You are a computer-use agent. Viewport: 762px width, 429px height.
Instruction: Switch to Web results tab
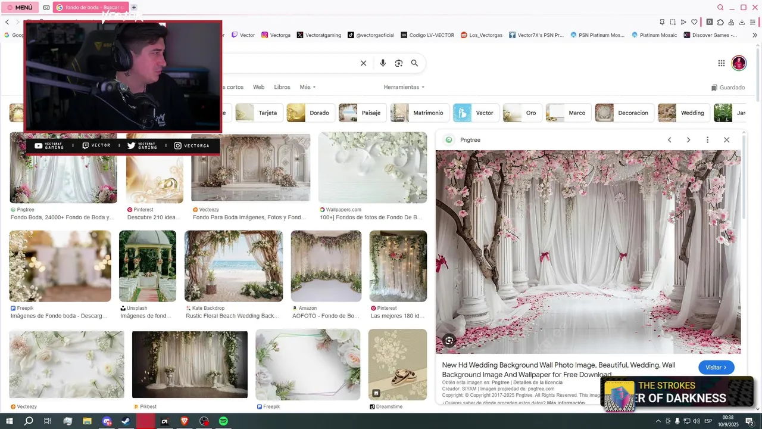point(258,87)
